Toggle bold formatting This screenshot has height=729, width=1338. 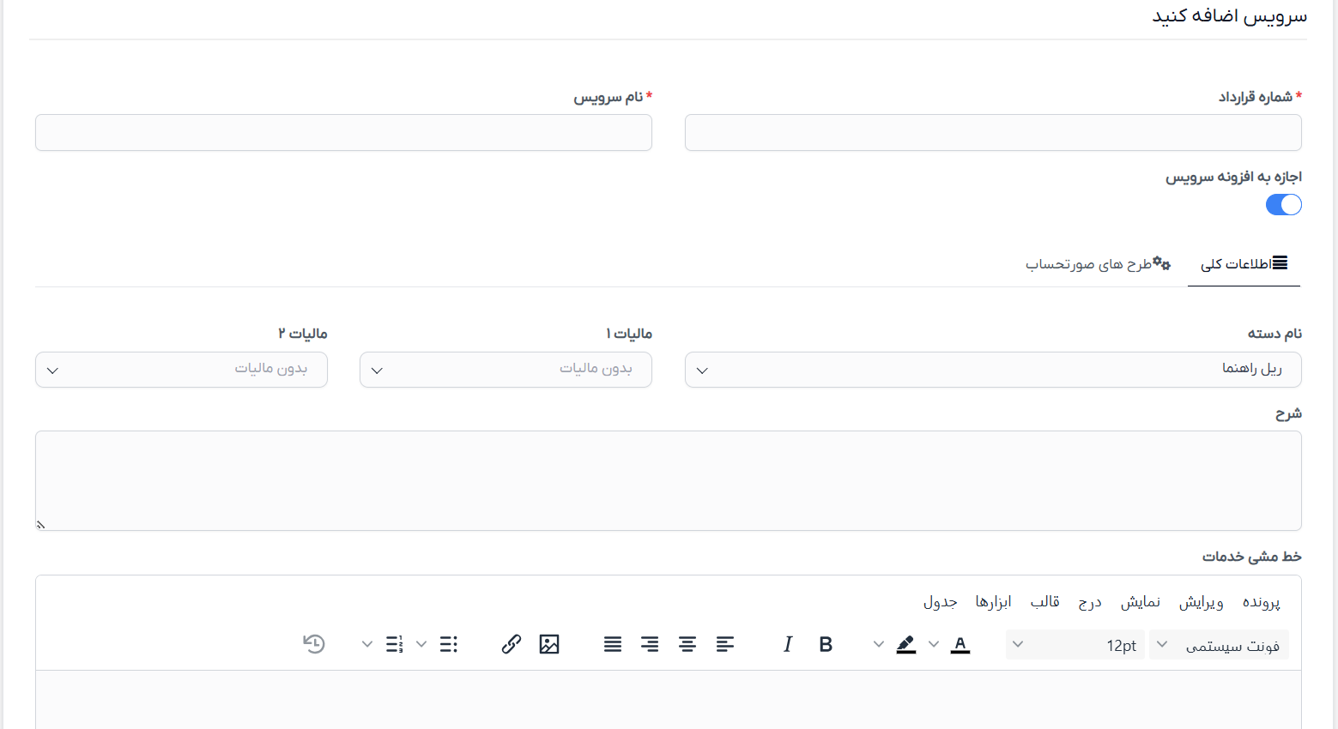(826, 644)
